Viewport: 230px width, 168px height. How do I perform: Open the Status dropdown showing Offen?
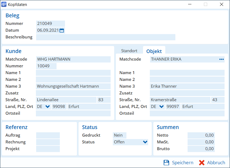[145, 142]
